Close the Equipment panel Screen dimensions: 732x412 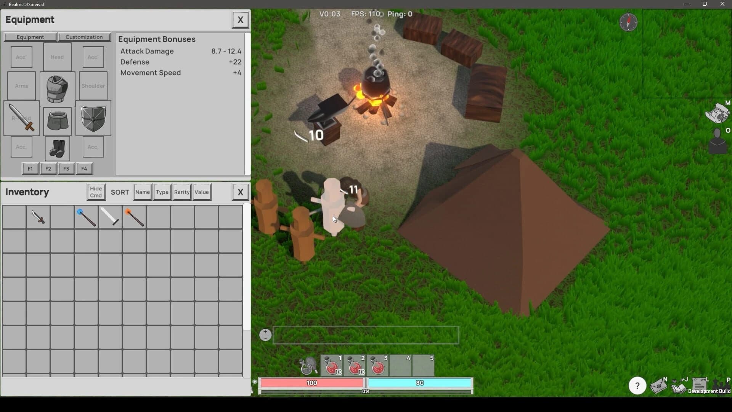(240, 20)
